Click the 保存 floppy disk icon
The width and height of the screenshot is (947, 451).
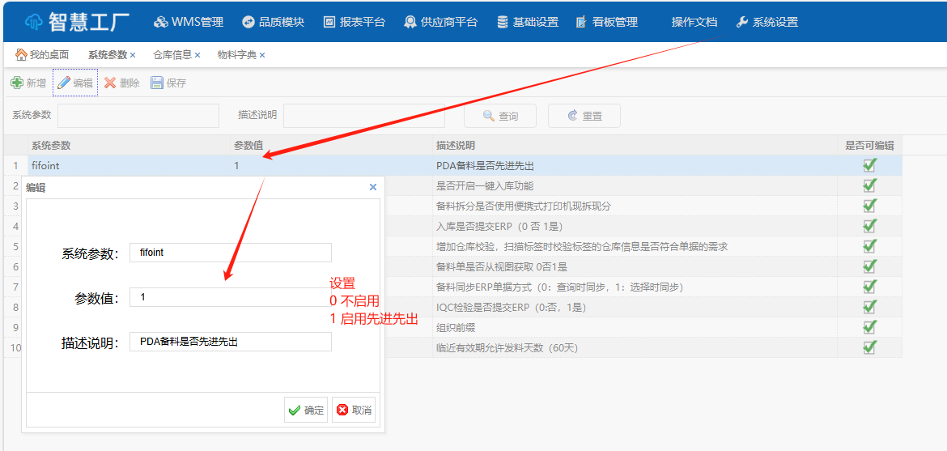point(157,83)
